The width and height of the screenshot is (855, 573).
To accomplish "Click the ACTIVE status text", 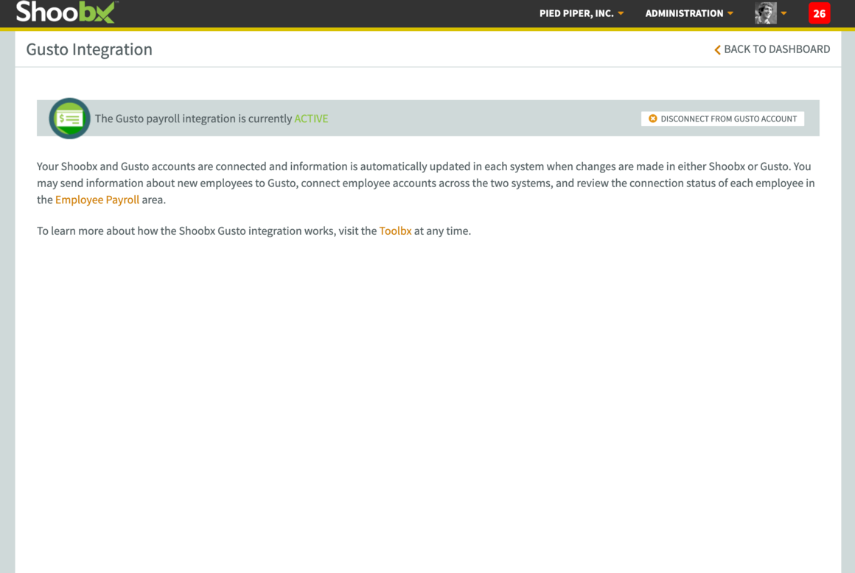I will click(311, 118).
